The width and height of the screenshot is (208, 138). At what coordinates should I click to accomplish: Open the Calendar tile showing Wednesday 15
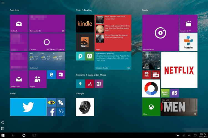47,24
